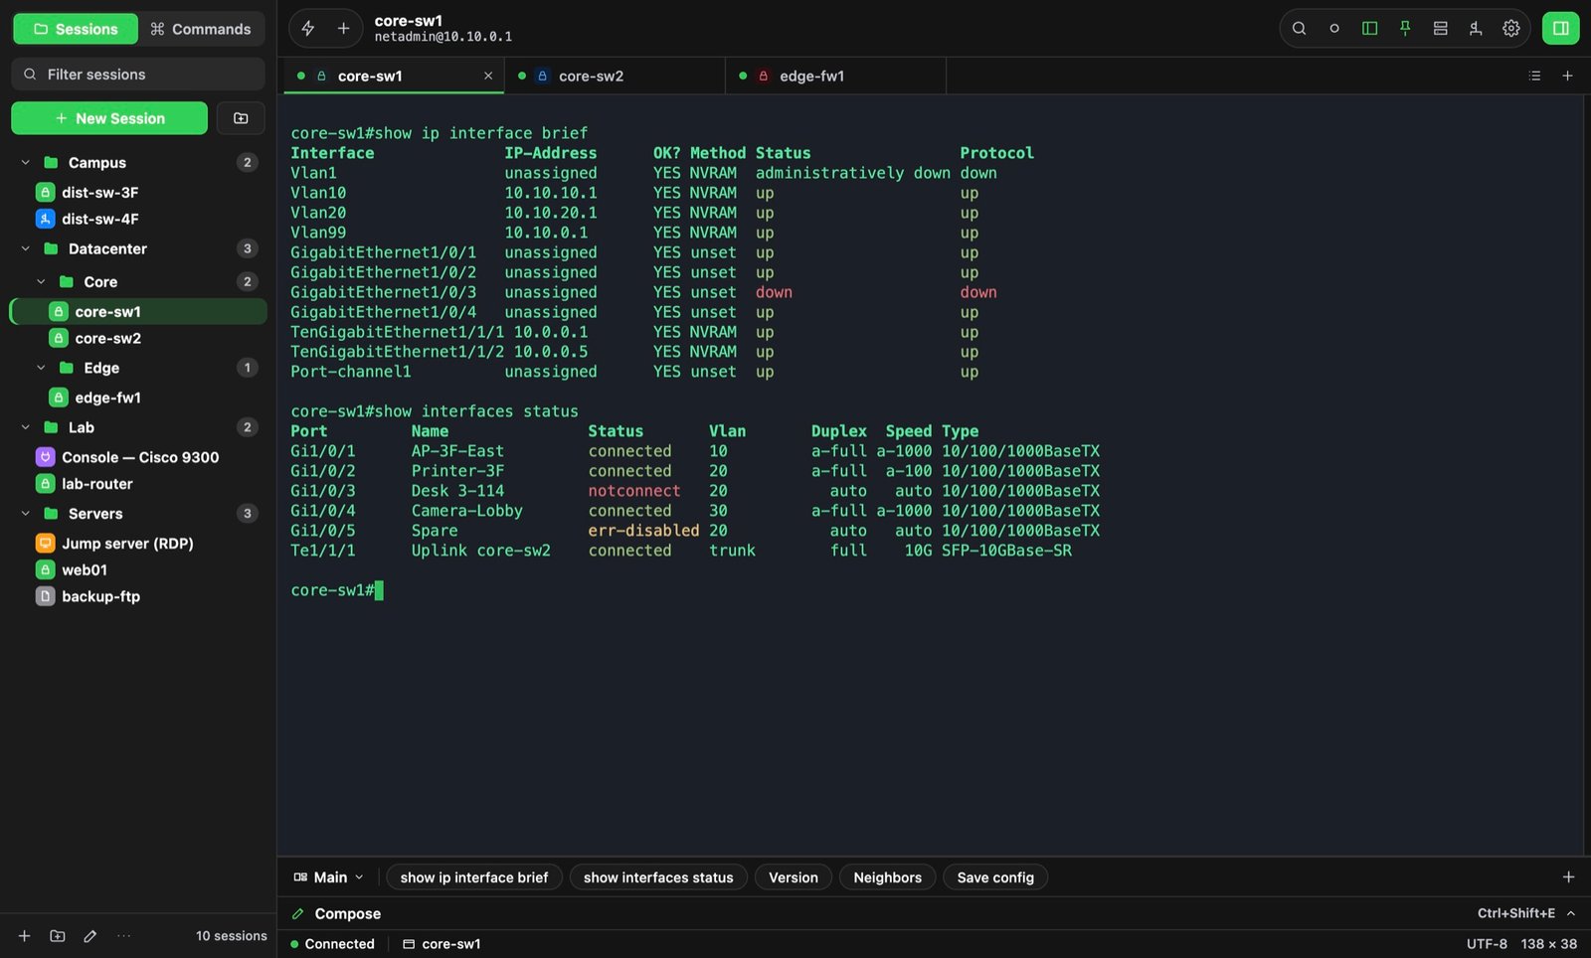Image resolution: width=1591 pixels, height=958 pixels.
Task: Add new tab with plus beside tab list
Action: tap(1567, 76)
